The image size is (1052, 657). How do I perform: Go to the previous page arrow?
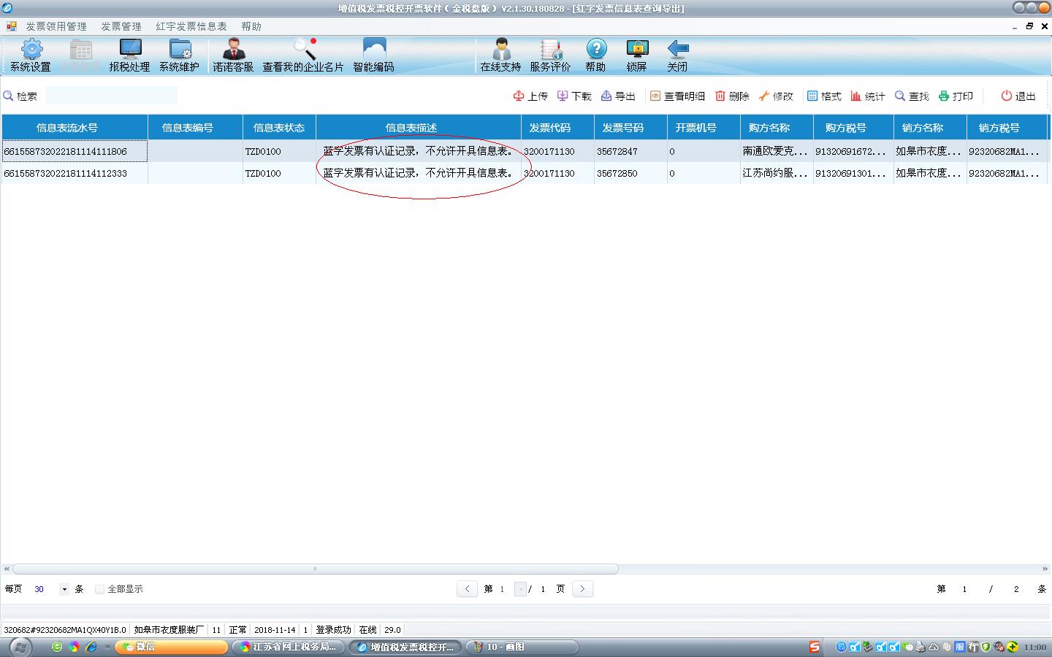pyautogui.click(x=467, y=589)
